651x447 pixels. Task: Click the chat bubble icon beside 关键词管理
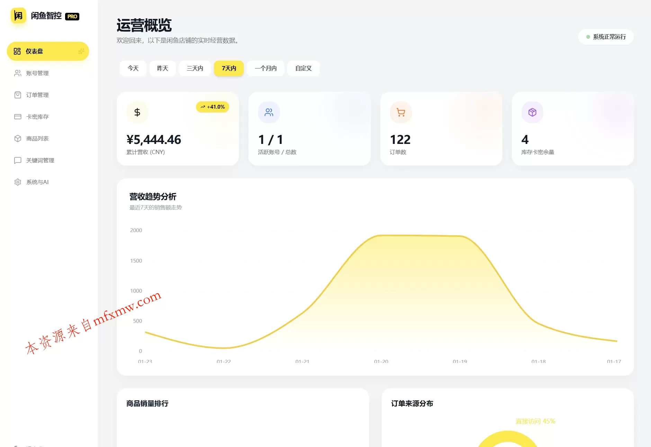click(18, 160)
